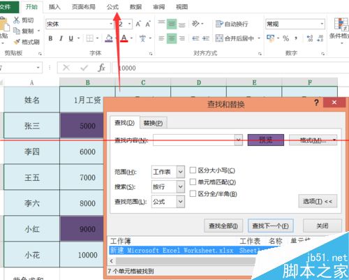Apply comma style format

(x=296, y=38)
